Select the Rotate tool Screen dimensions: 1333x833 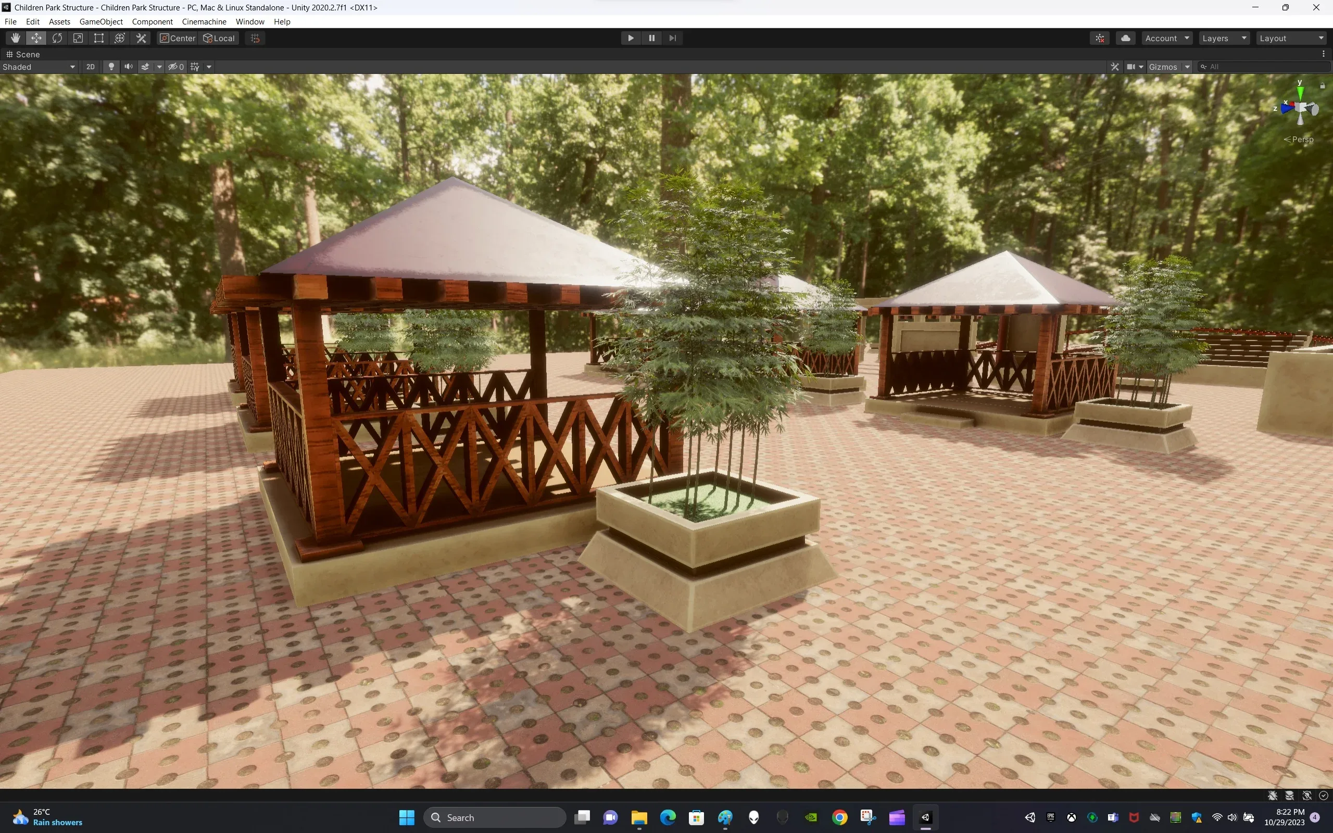[57, 37]
